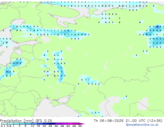Click legend swatch between 15 and 20
Screen dimensions: 164x127
tap(40, 124)
